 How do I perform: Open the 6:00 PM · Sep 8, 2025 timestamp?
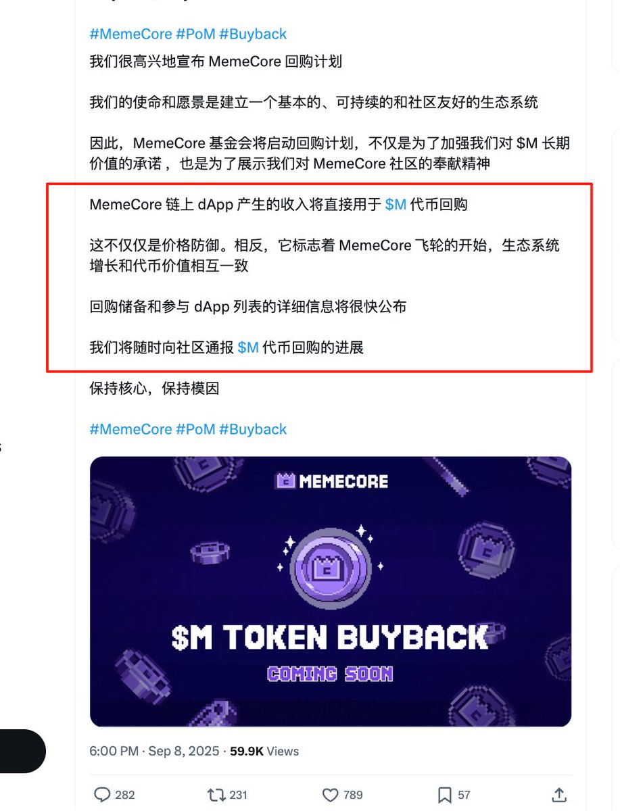(x=155, y=751)
